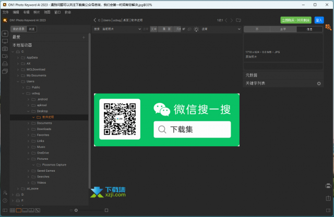Switch to single photo detail view
Image resolution: width=334 pixels, height=217 pixels.
pos(19,210)
